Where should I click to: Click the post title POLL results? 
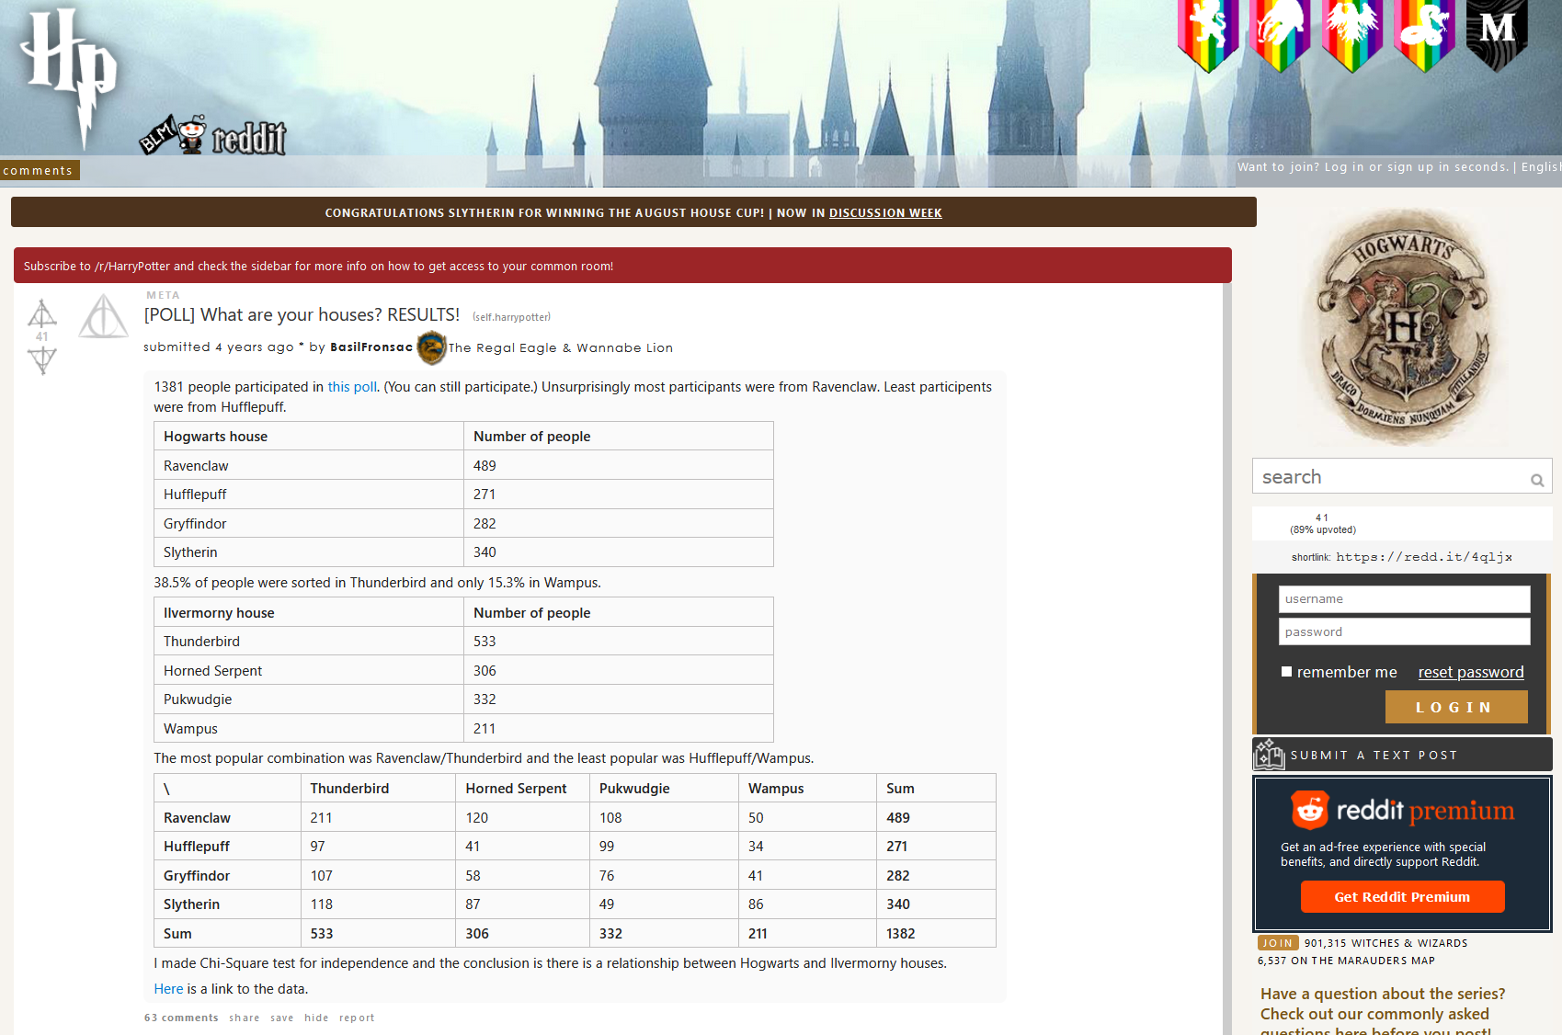click(302, 315)
